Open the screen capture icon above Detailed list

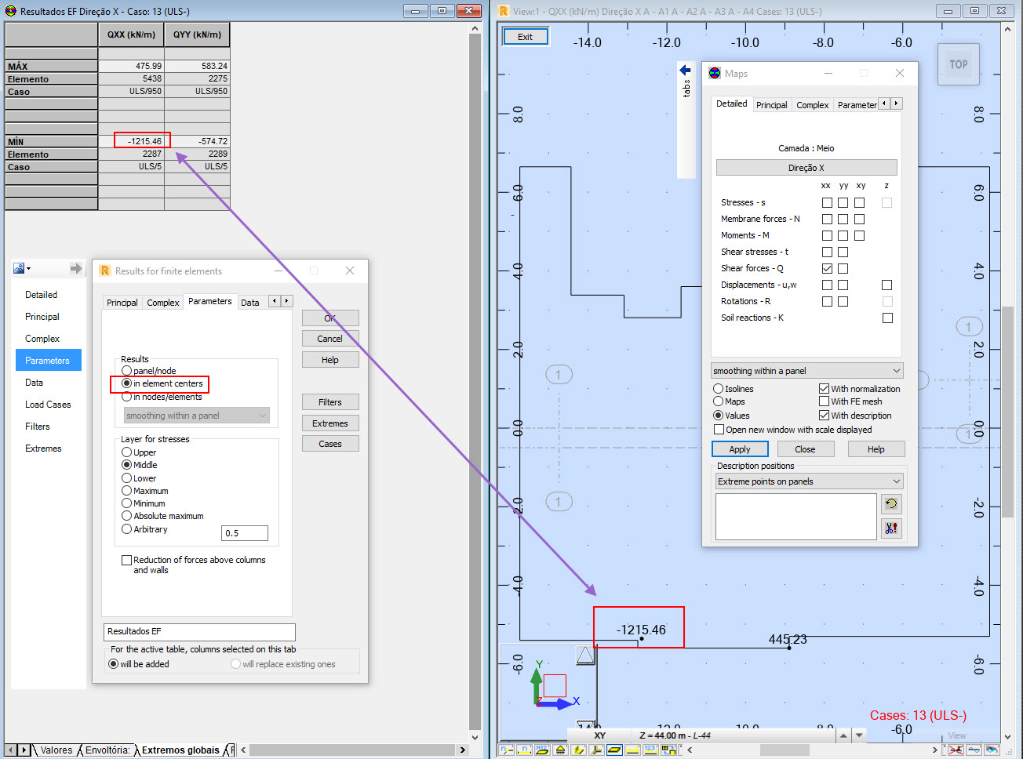point(20,267)
